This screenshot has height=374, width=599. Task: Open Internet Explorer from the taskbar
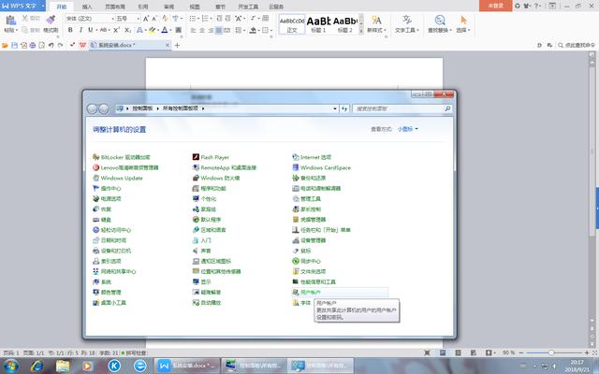[37, 366]
